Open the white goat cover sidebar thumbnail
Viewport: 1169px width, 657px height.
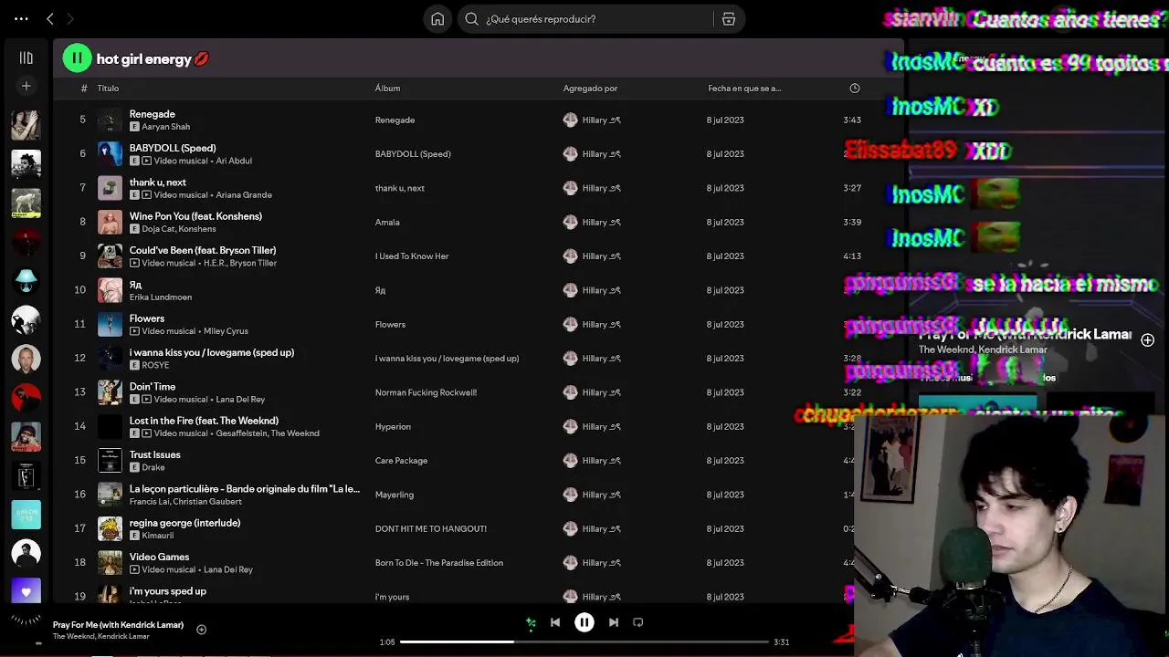pyautogui.click(x=26, y=203)
